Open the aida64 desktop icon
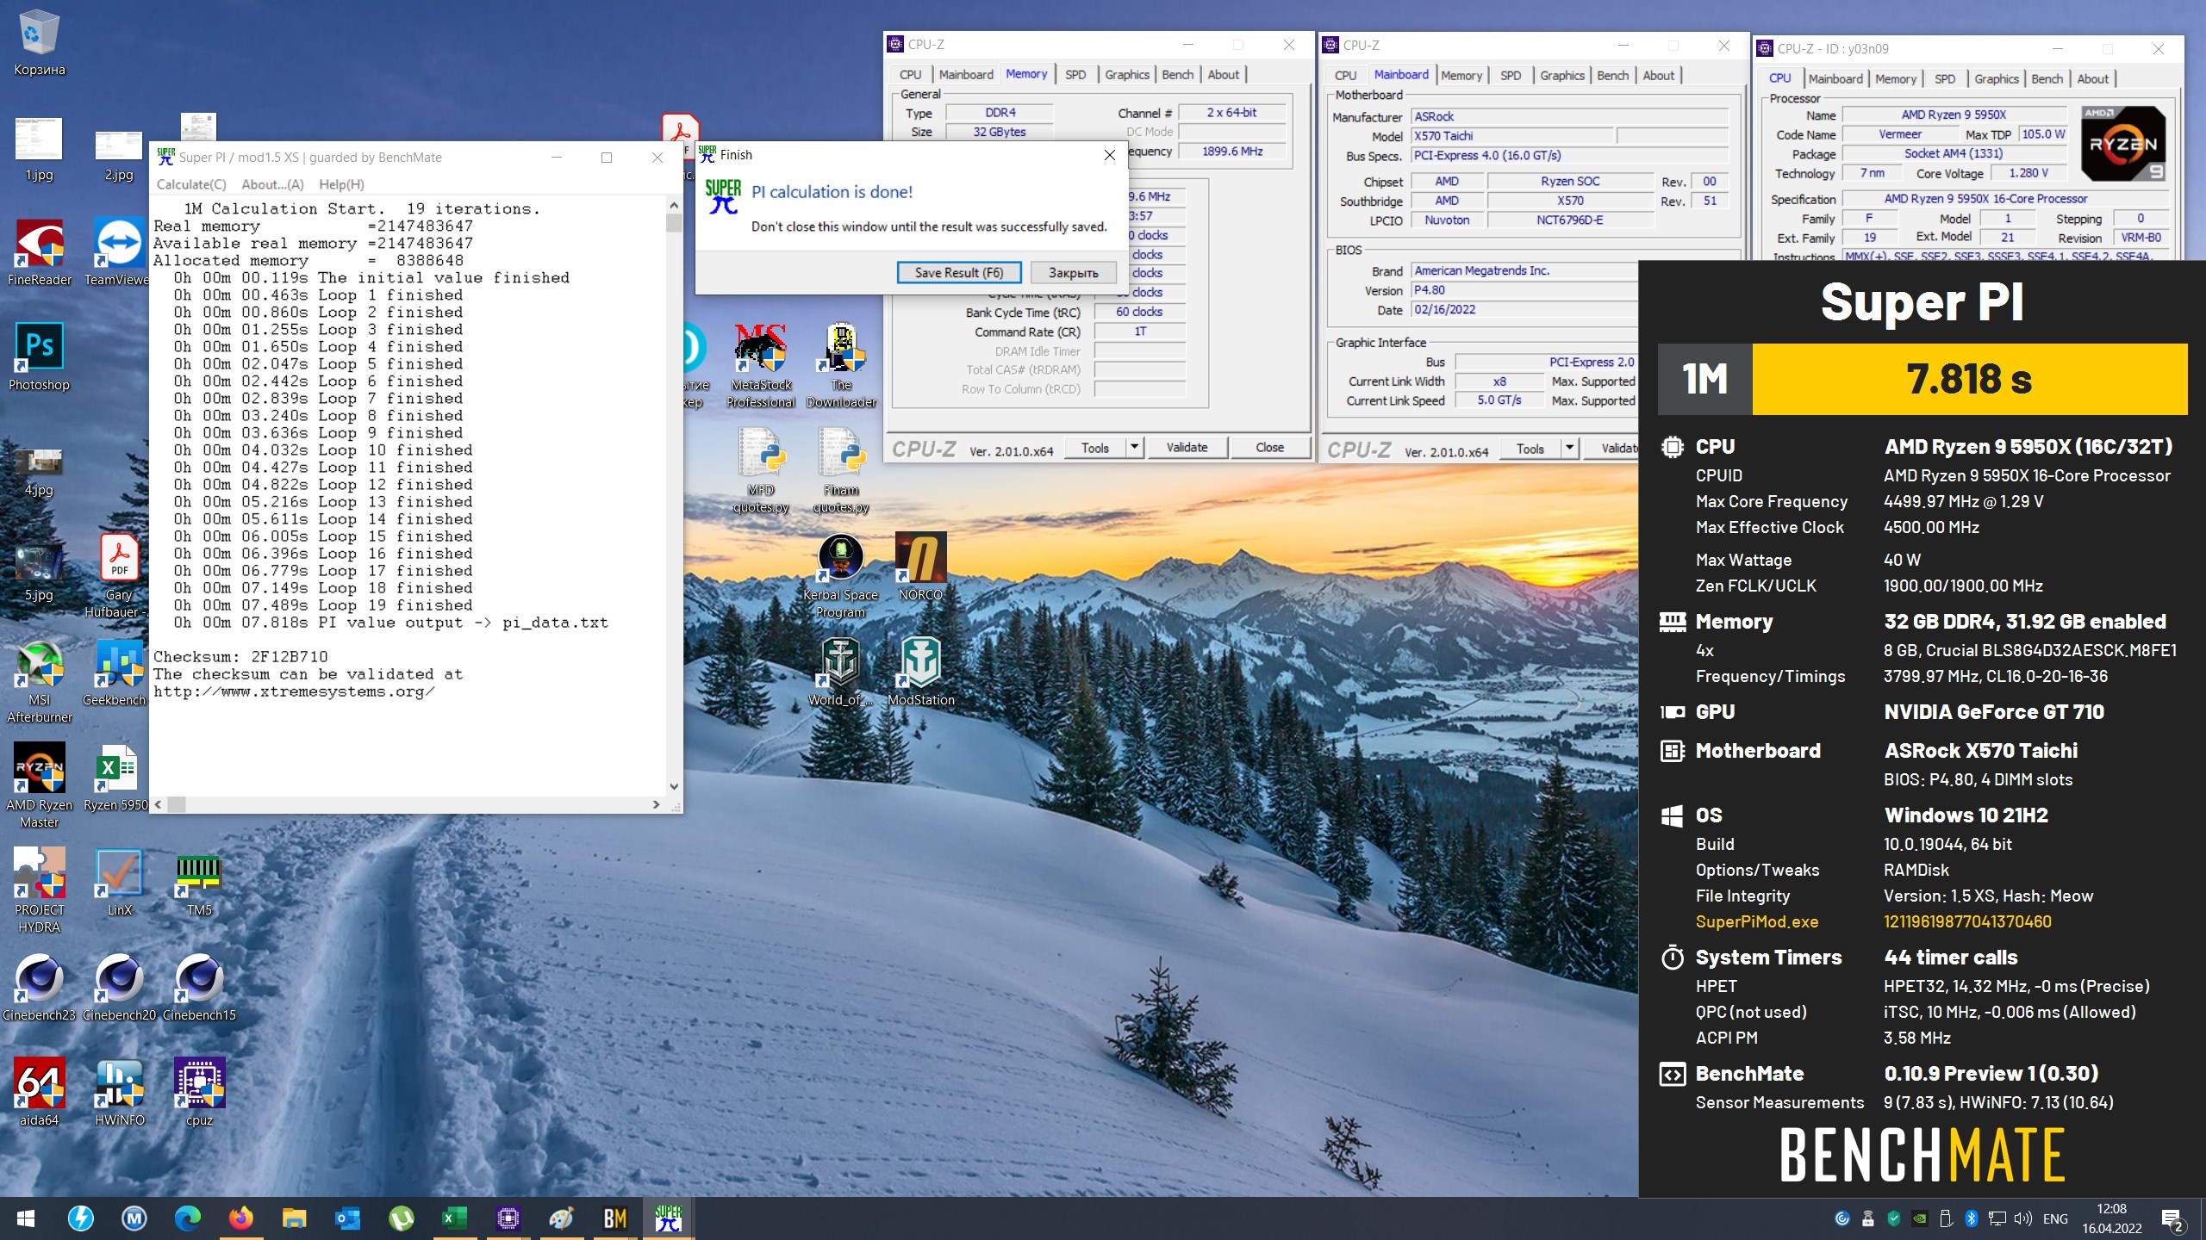 [x=39, y=1094]
